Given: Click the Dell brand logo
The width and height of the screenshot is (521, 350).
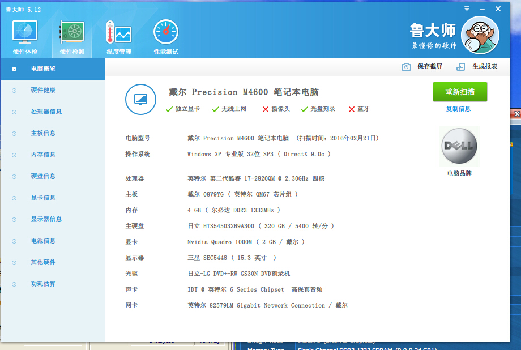Looking at the screenshot, I should (x=459, y=146).
